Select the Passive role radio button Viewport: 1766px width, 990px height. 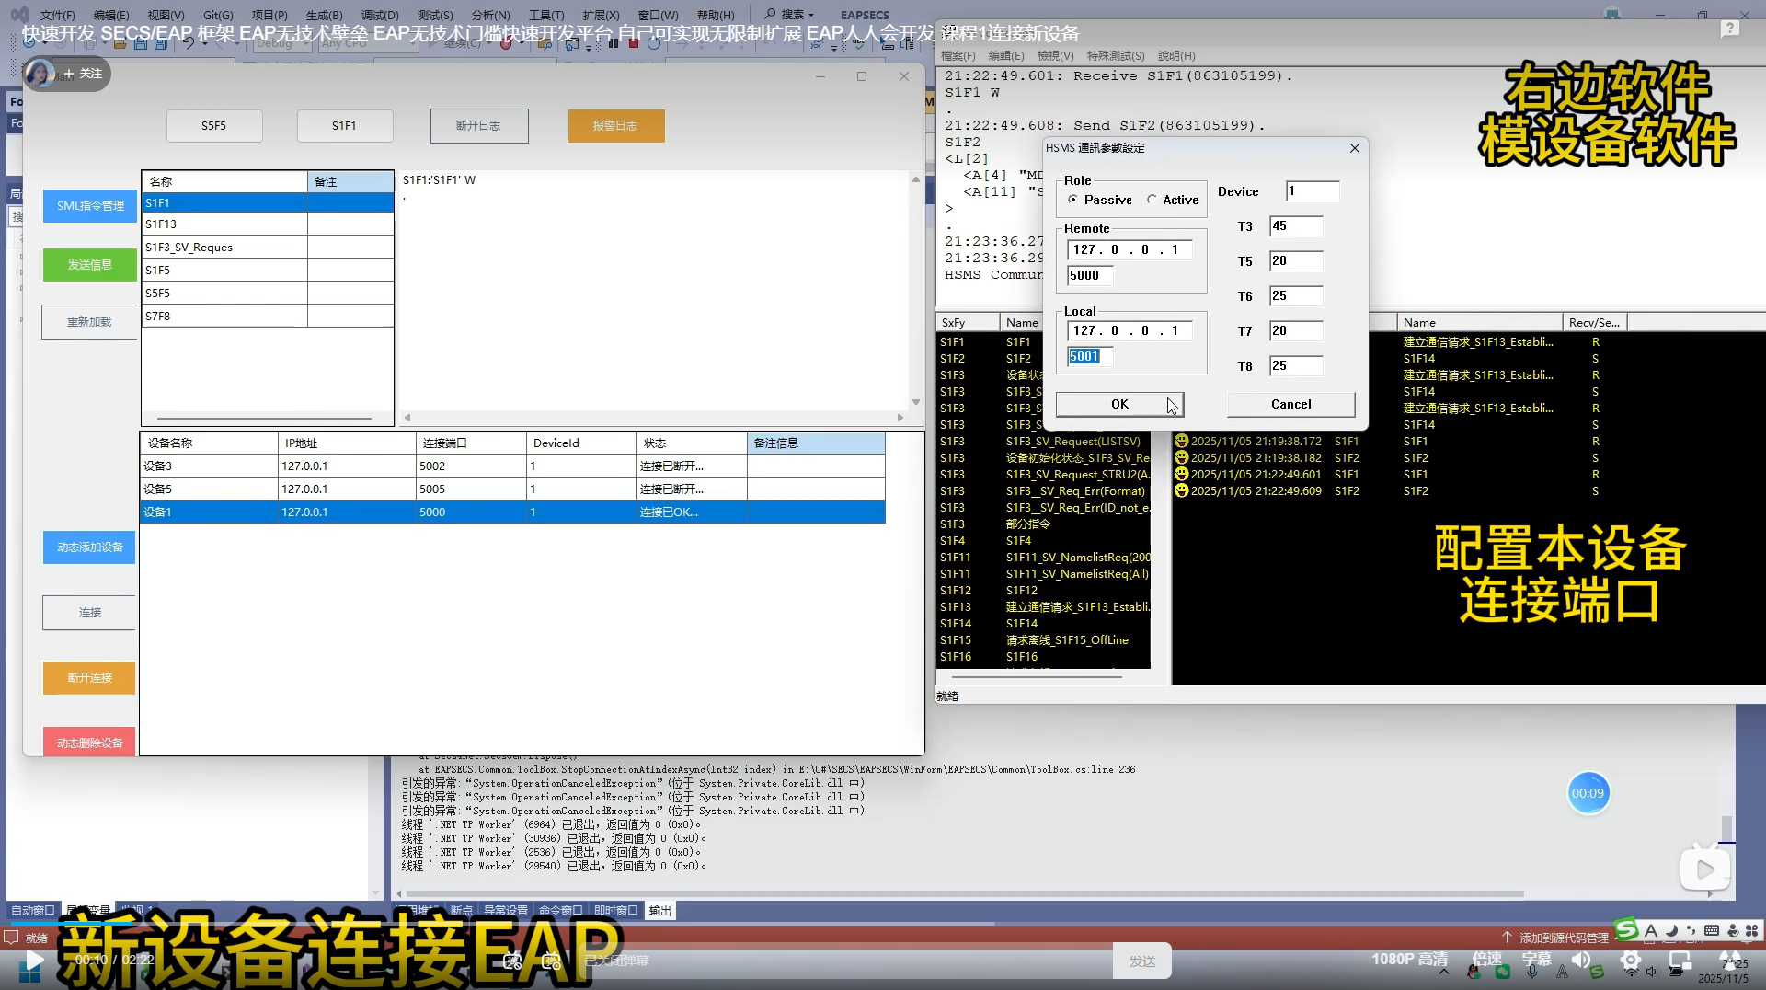[1072, 200]
